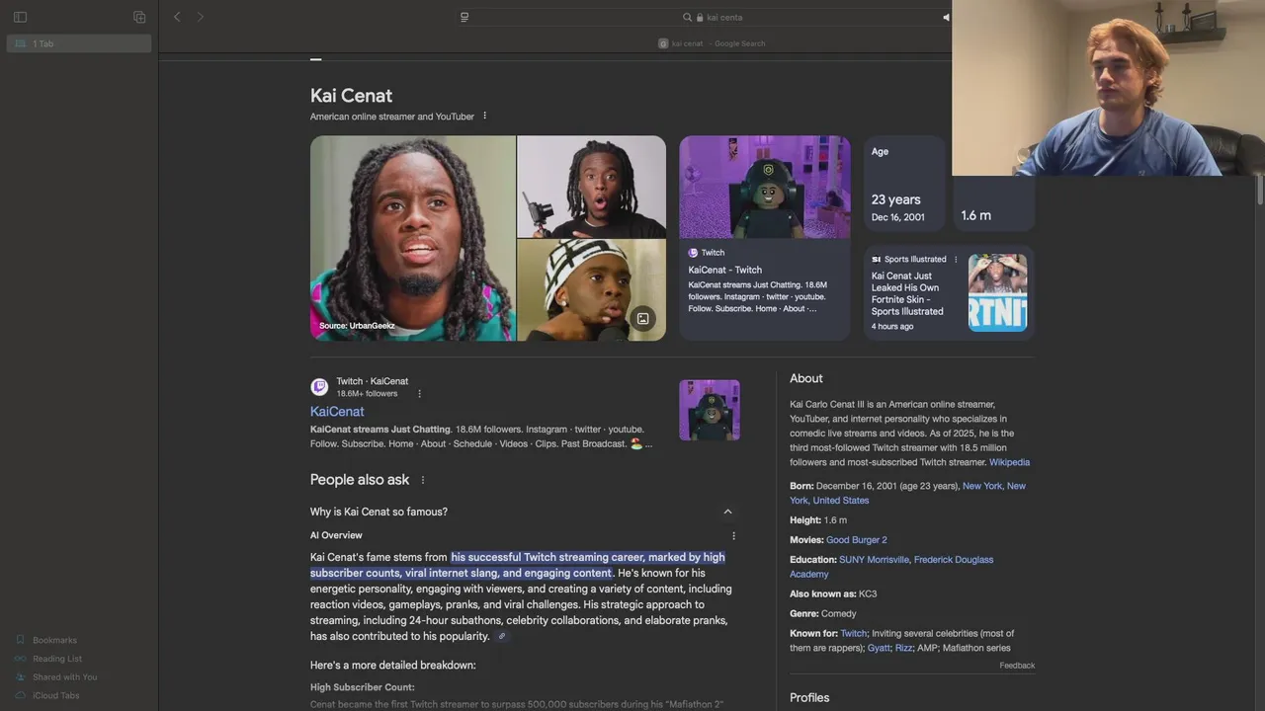The image size is (1265, 711).
Task: Click the address bar containing 'kai centa'
Action: pyautogui.click(x=712, y=17)
